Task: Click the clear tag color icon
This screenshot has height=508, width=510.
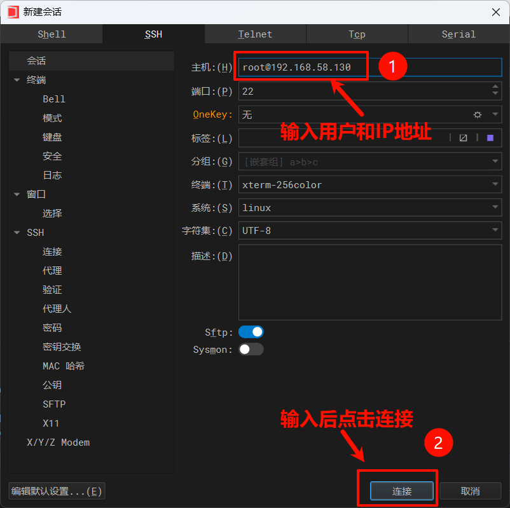Action: coord(463,138)
